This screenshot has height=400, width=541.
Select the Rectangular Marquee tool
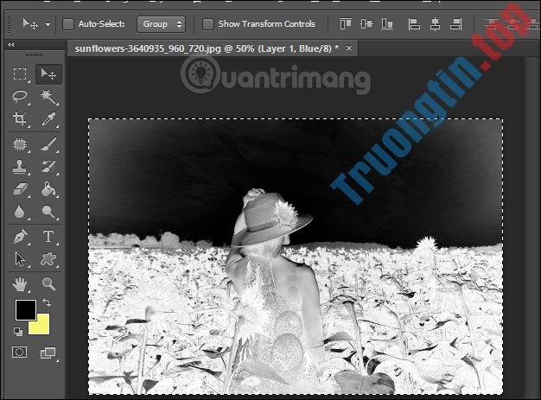(x=20, y=74)
